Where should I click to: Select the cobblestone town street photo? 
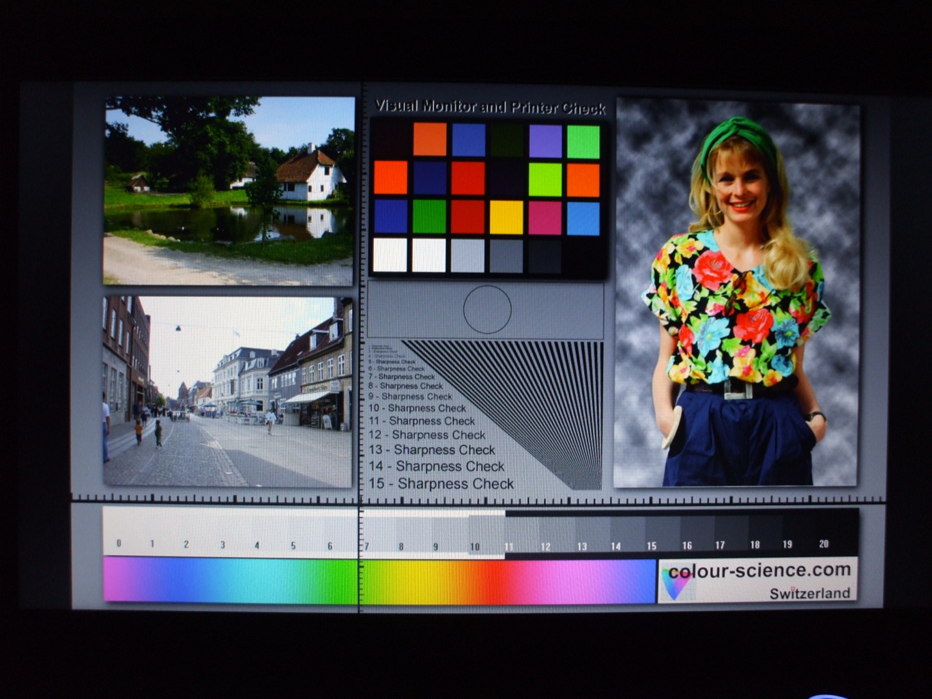click(228, 391)
